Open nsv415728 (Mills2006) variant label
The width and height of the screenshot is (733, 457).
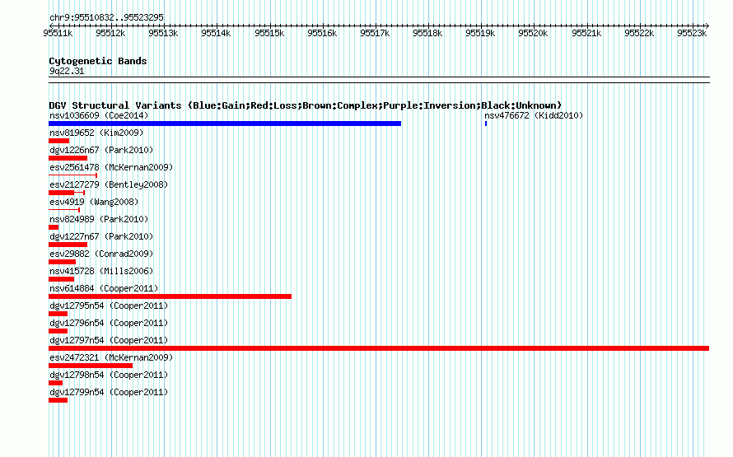[101, 271]
